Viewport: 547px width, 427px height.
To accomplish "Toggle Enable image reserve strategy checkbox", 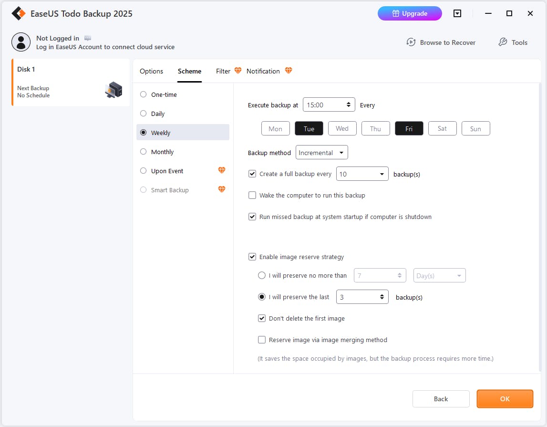I will [252, 257].
